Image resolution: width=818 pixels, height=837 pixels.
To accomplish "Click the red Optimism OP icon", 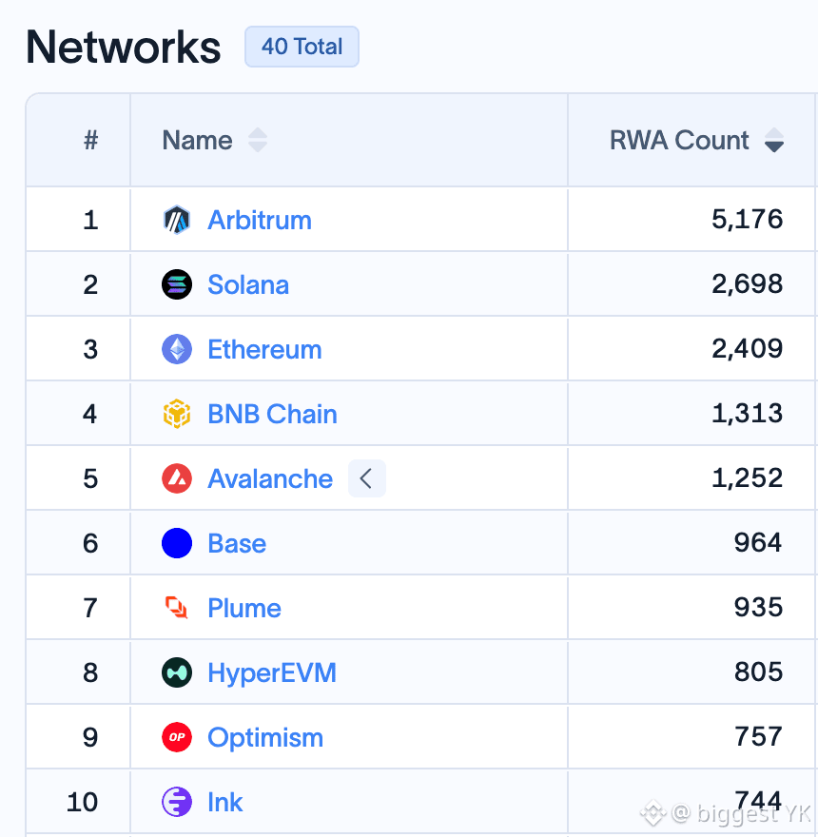I will [x=177, y=737].
